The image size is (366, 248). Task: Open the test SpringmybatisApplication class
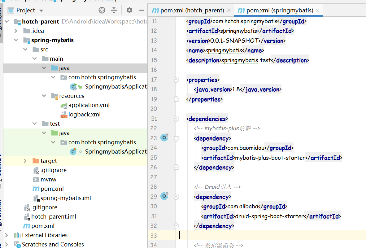[x=116, y=152]
